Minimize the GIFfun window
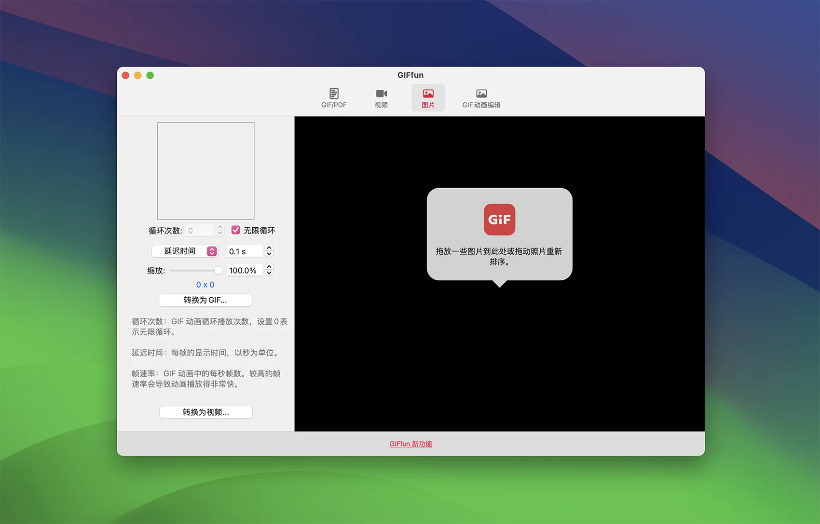This screenshot has width=820, height=524. [138, 75]
